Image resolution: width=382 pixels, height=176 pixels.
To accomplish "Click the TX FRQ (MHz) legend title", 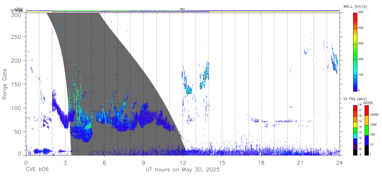I will click(x=354, y=99).
